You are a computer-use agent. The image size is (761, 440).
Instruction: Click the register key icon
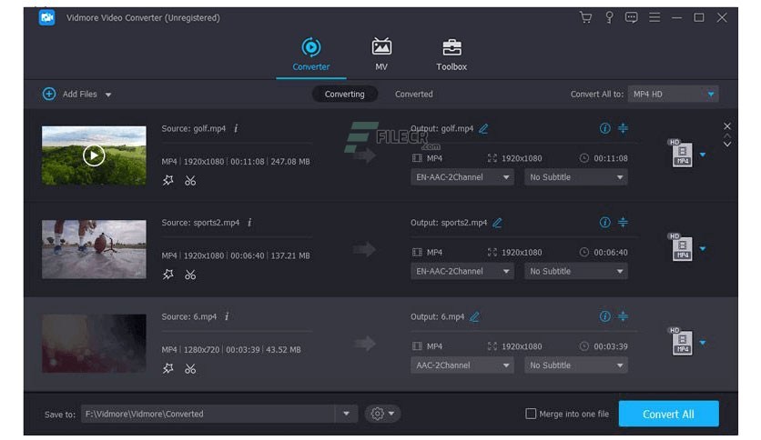[609, 18]
